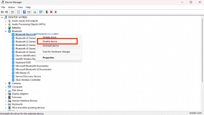Screen dimensions: 204x115
Task: Click the vertical scrollbar of the device tree
Action: 202,50
